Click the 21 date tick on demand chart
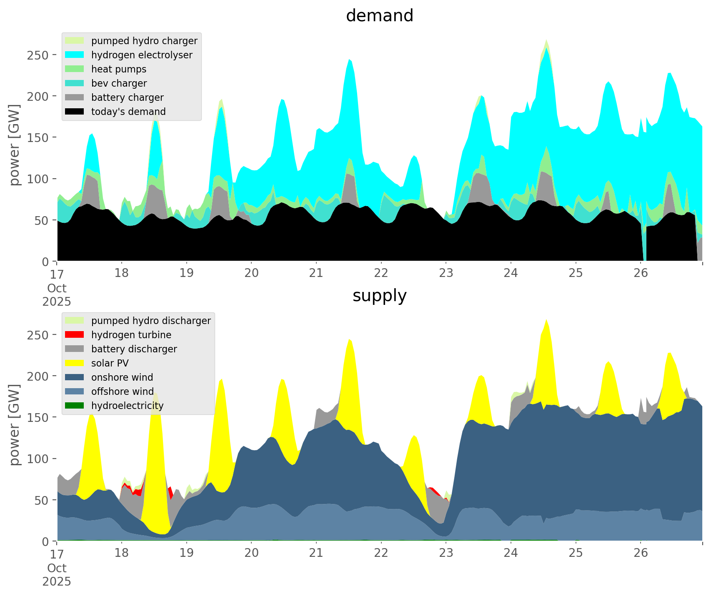This screenshot has height=596, width=711. point(316,273)
